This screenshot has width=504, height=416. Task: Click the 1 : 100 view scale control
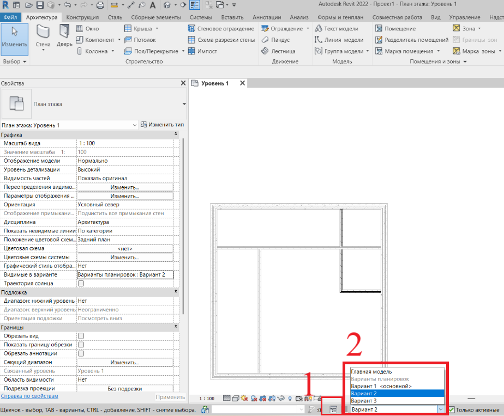click(x=207, y=399)
